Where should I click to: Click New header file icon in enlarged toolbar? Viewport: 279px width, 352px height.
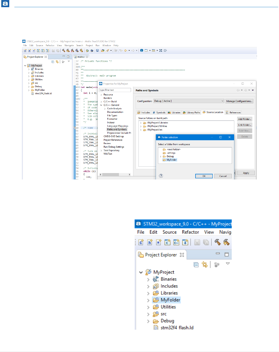click(150, 242)
